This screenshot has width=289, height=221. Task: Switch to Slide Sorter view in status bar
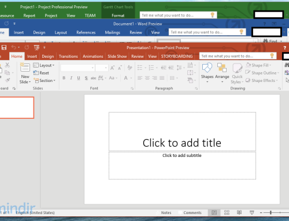coord(227,212)
